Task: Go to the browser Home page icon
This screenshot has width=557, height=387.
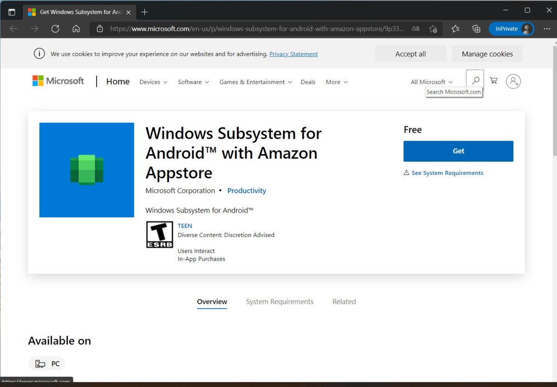Action: 76,29
